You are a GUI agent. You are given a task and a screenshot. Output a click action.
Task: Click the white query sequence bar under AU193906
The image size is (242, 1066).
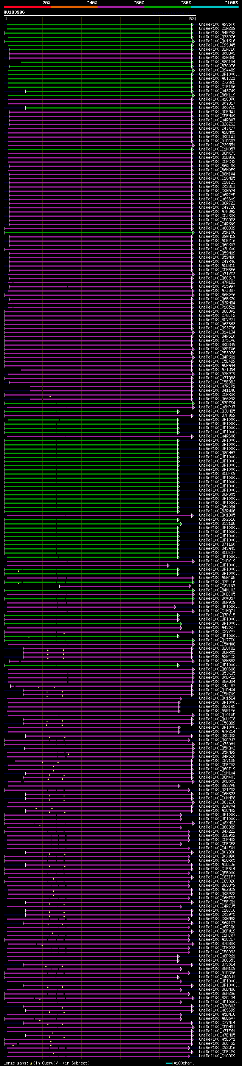100,16
